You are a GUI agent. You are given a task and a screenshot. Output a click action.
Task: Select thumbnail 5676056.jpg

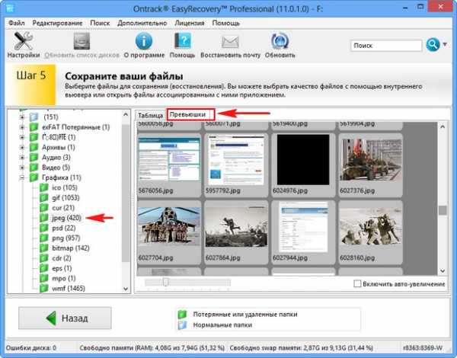point(169,165)
